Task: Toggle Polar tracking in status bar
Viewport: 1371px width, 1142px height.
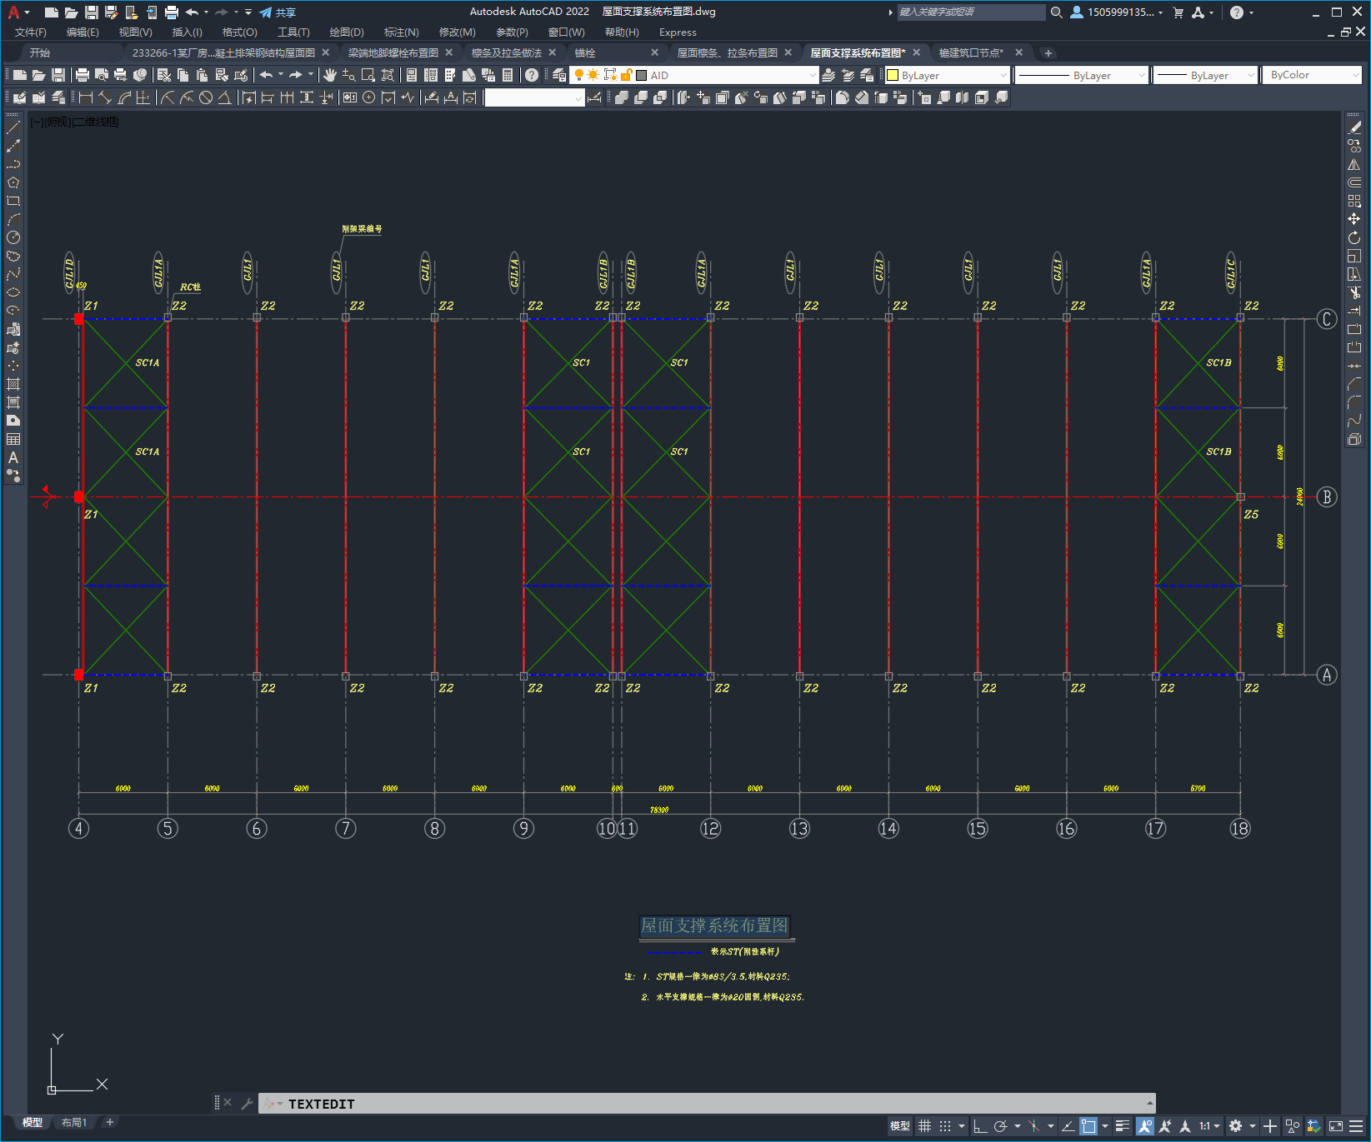Action: tap(1001, 1126)
